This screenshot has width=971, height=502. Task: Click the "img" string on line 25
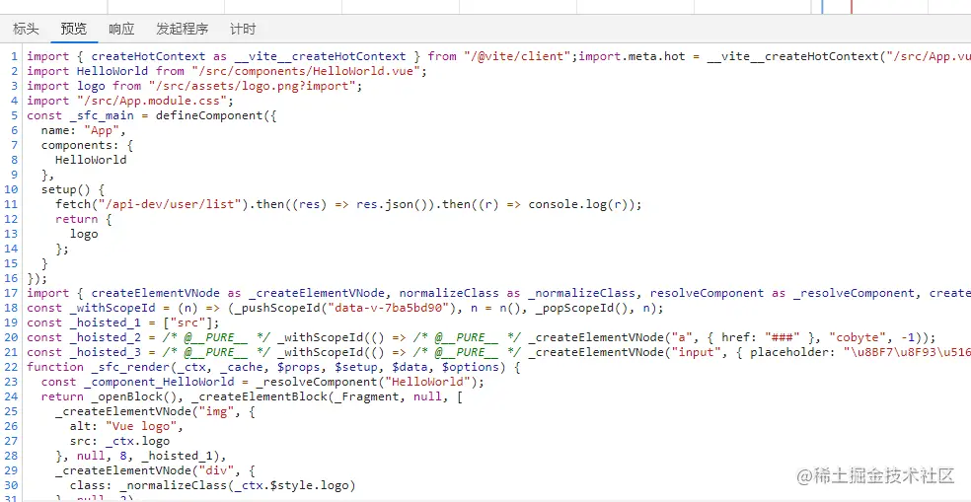pyautogui.click(x=216, y=411)
